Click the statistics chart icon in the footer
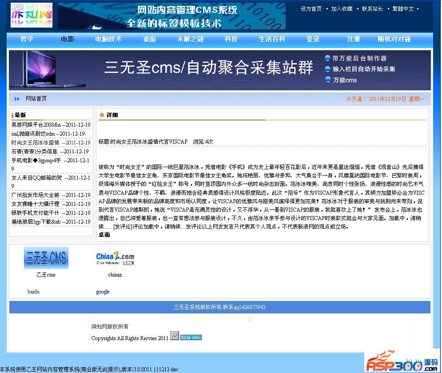The image size is (442, 373). pyautogui.click(x=175, y=336)
